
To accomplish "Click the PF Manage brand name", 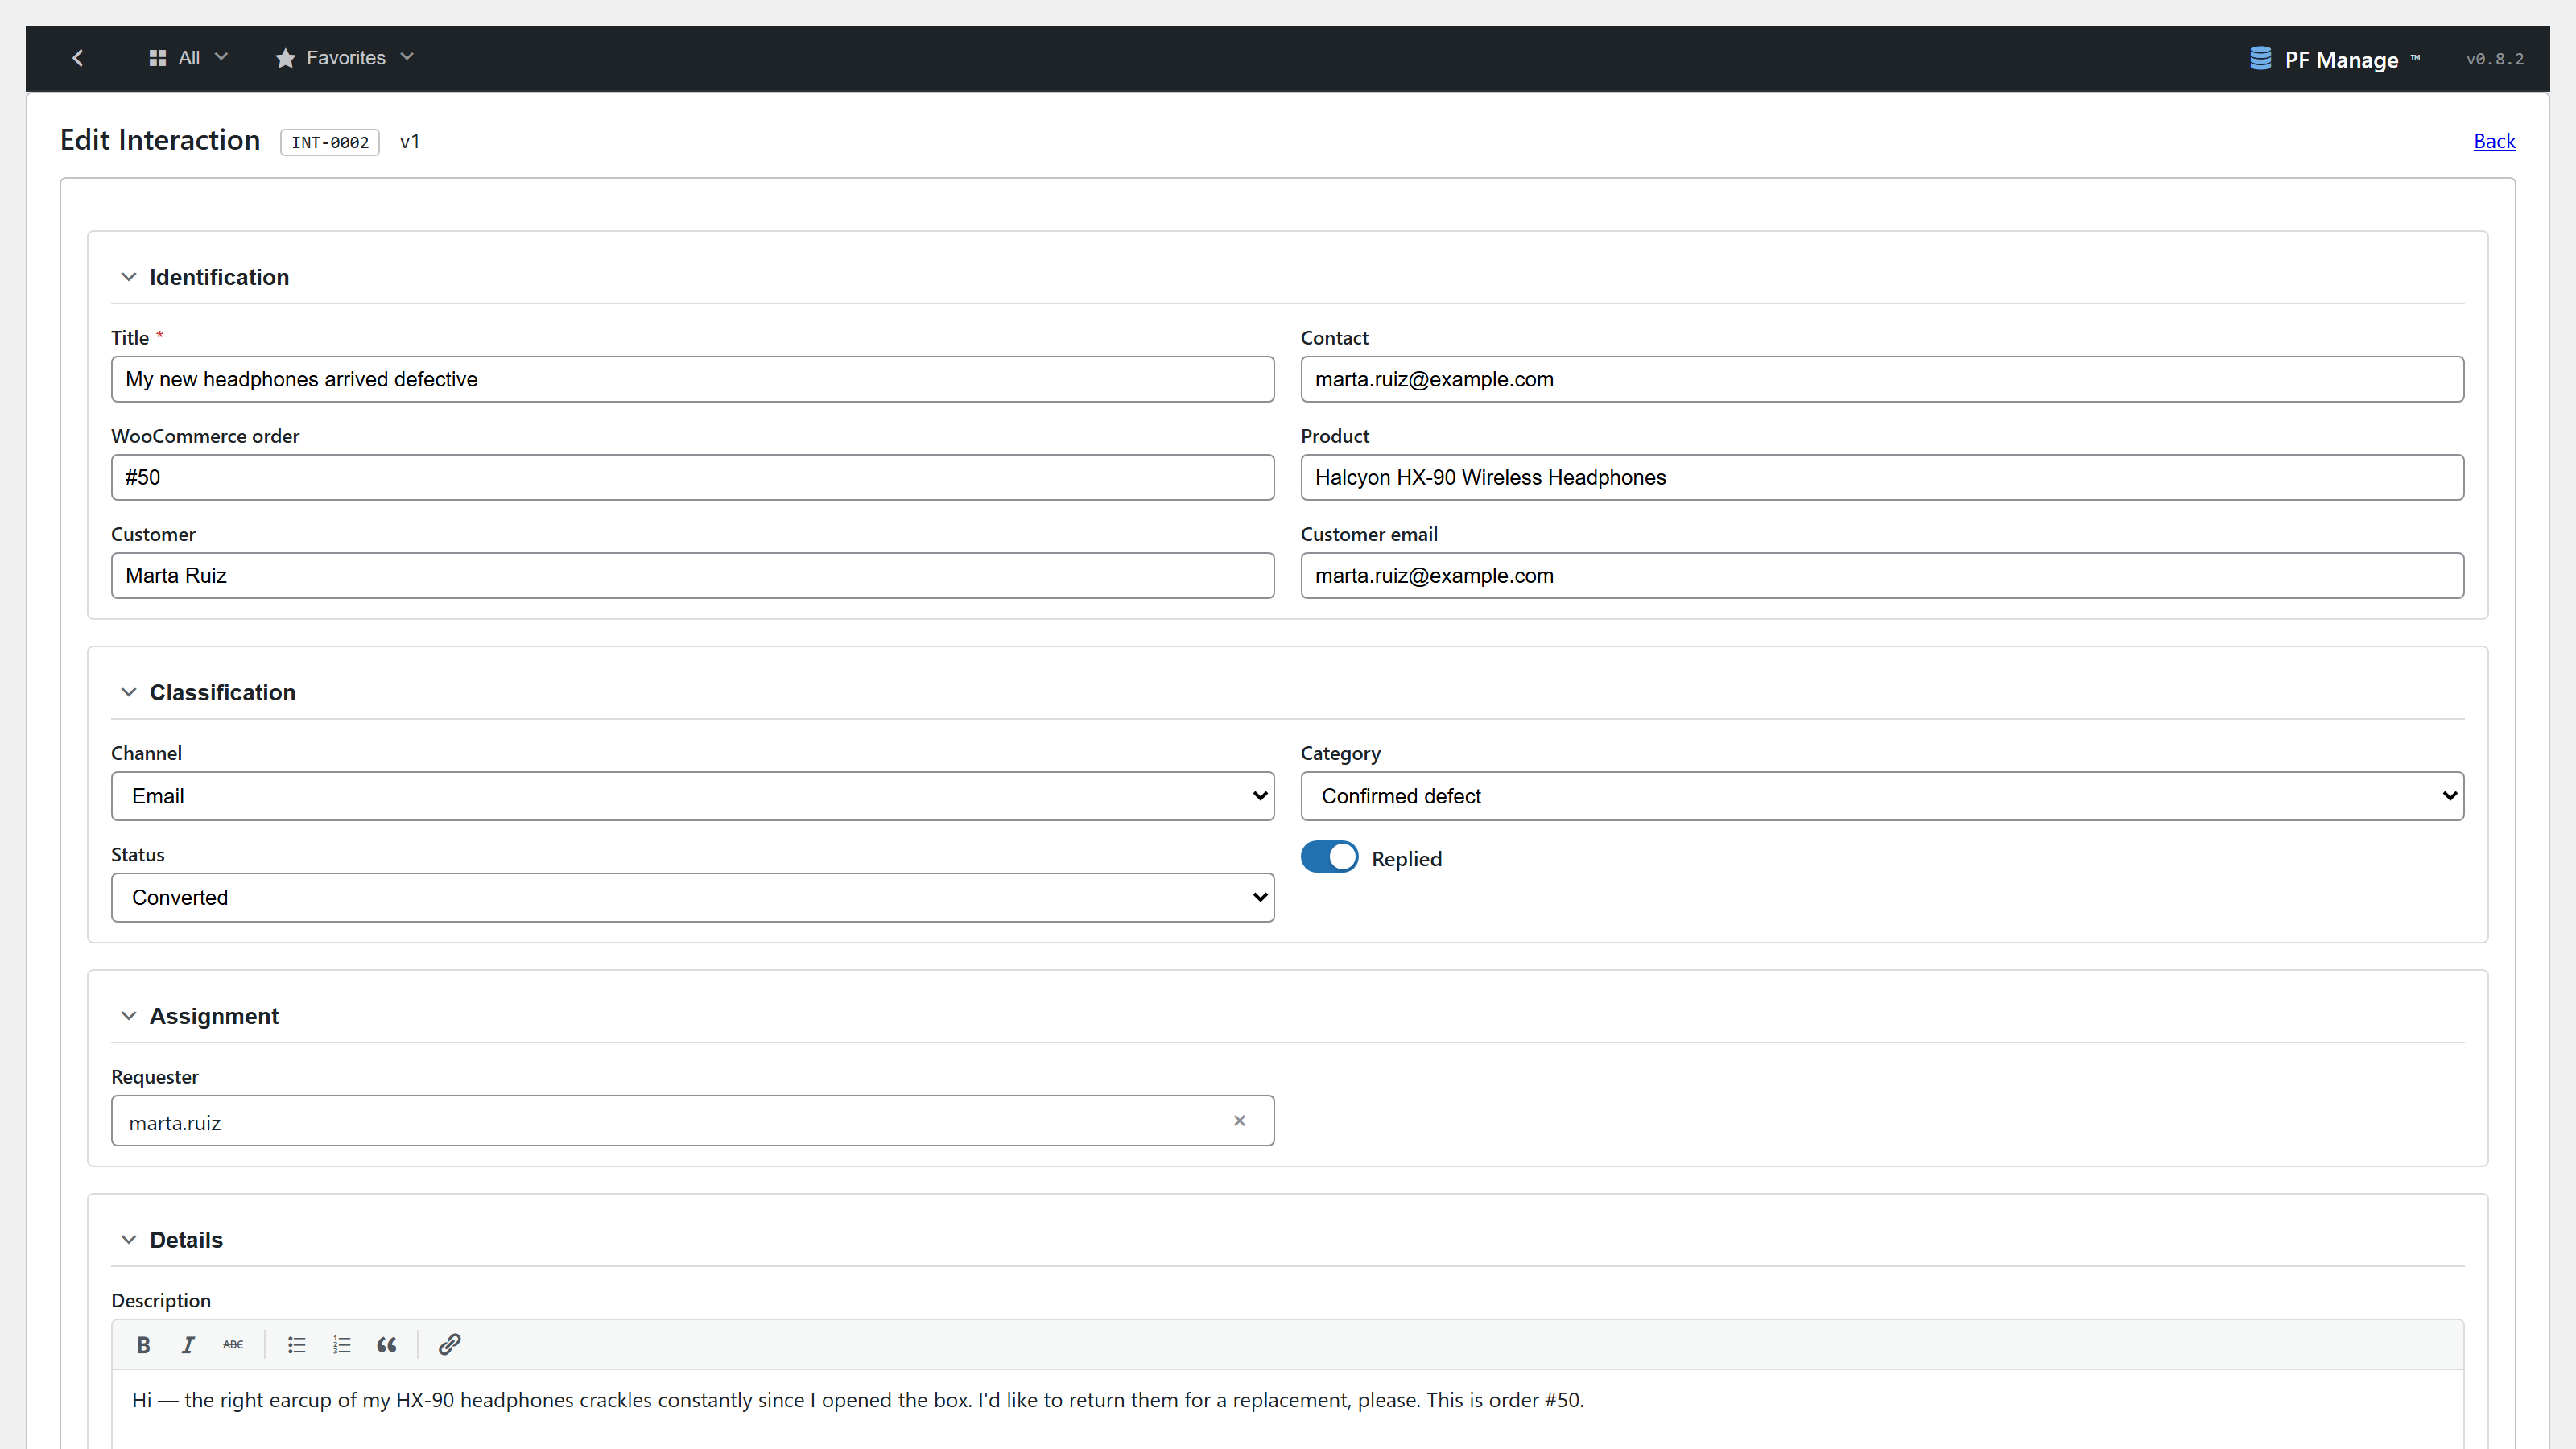I will 2341,60.
